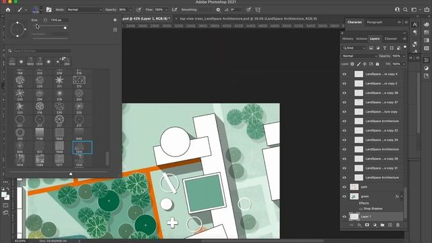The width and height of the screenshot is (432, 243).
Task: Open the Swatches panel icon in dock
Action: coord(427,32)
